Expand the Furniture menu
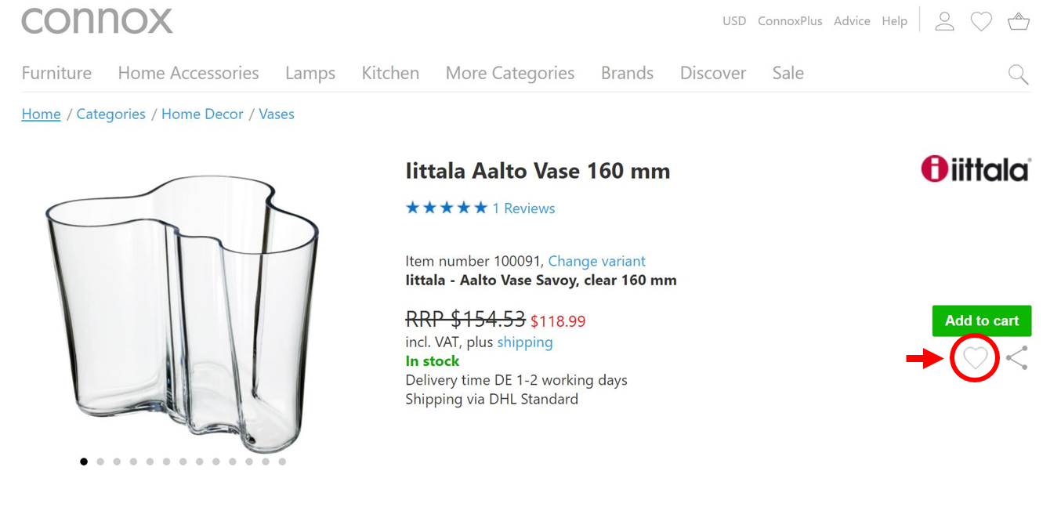Viewport: 1061px width, 507px height. [x=56, y=73]
